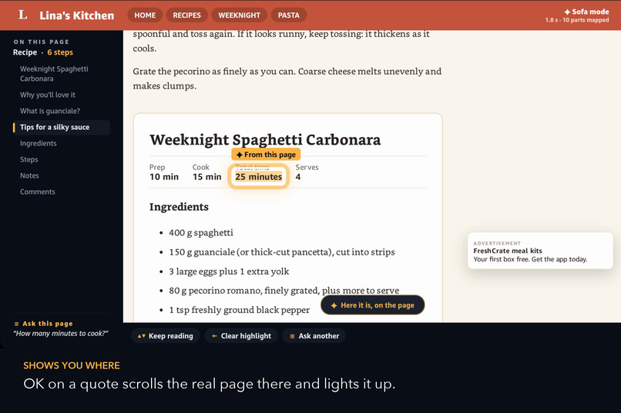Image resolution: width=621 pixels, height=413 pixels.
Task: Select Tips for a silky sauce
Action: coord(62,127)
